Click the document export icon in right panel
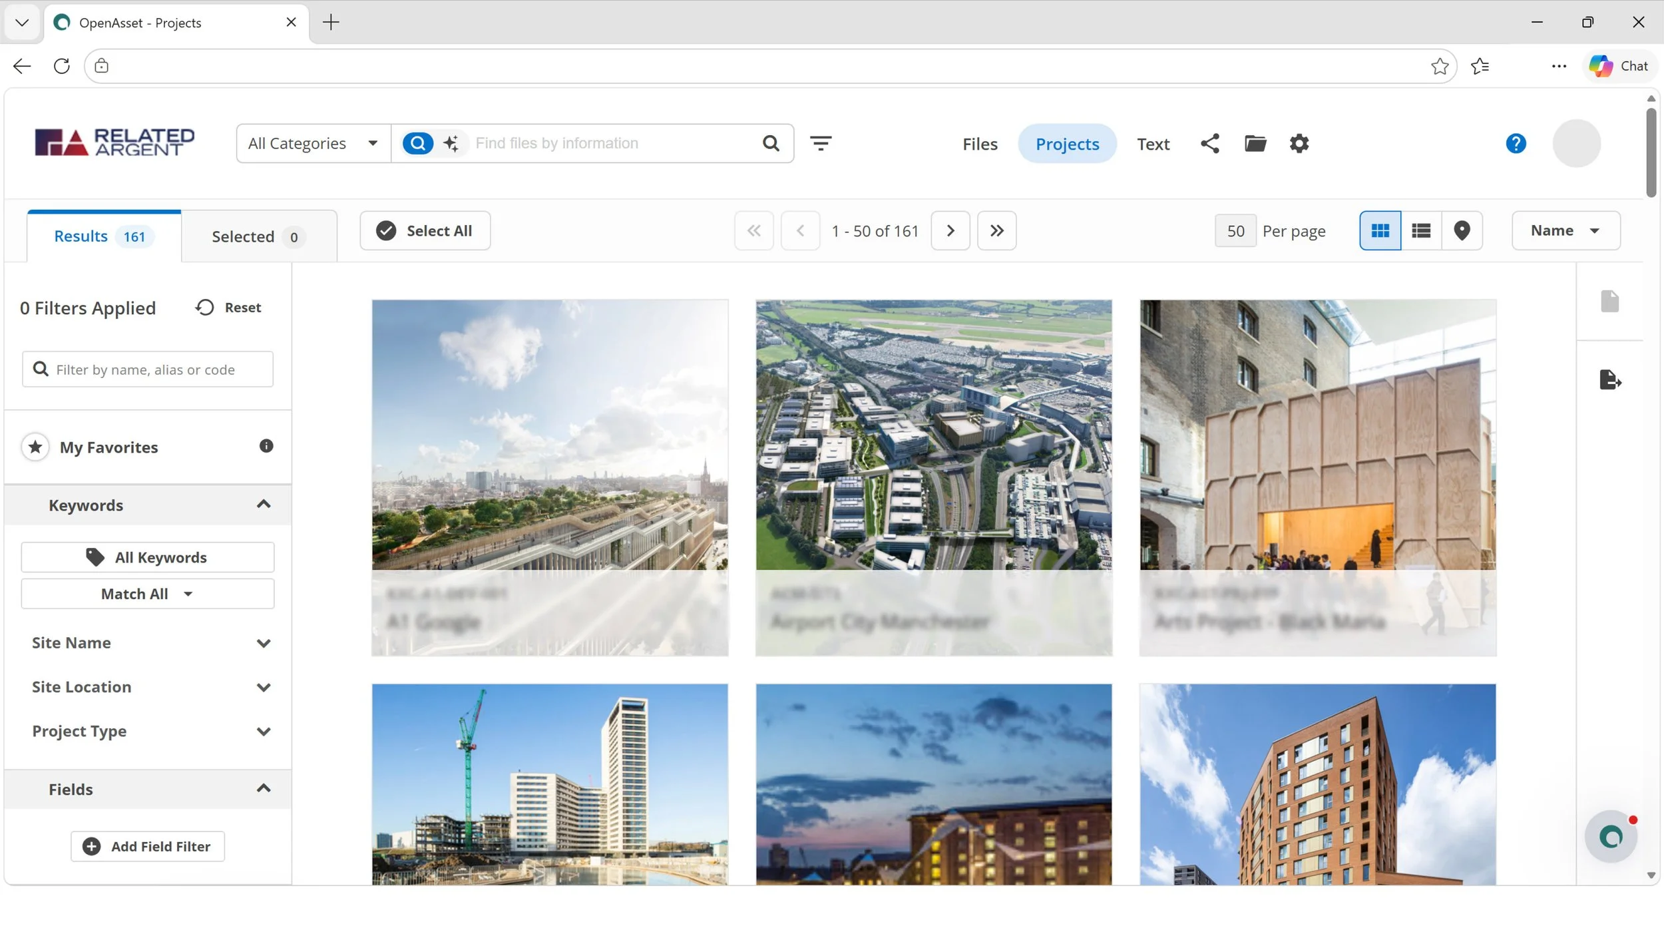Viewport: 1664px width, 936px height. (x=1610, y=380)
